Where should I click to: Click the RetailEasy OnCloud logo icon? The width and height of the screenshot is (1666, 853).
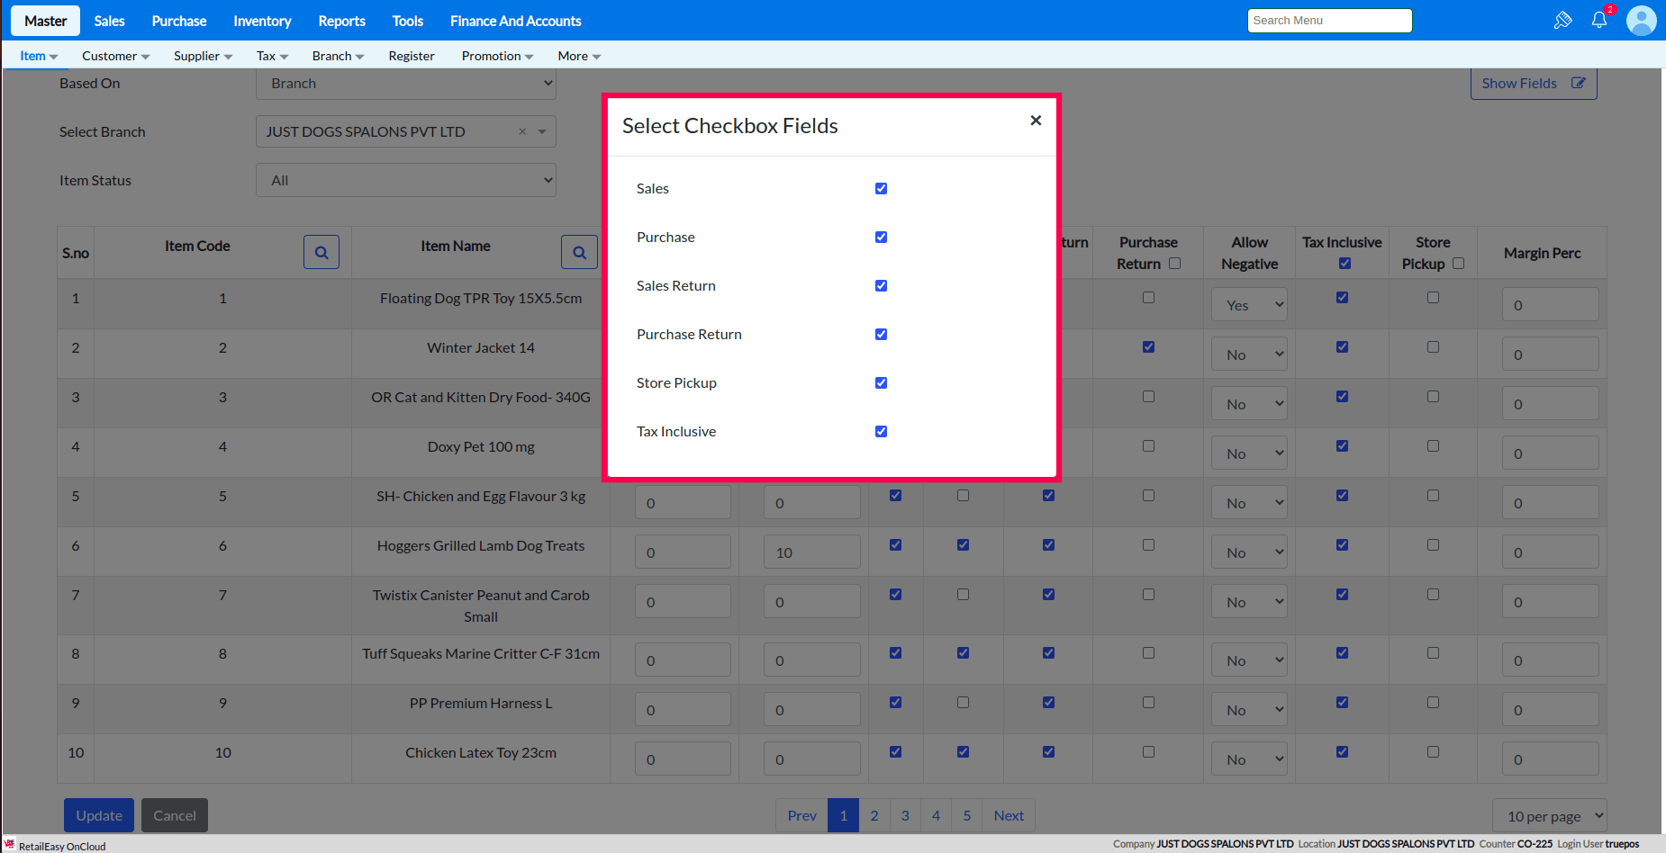pos(10,845)
